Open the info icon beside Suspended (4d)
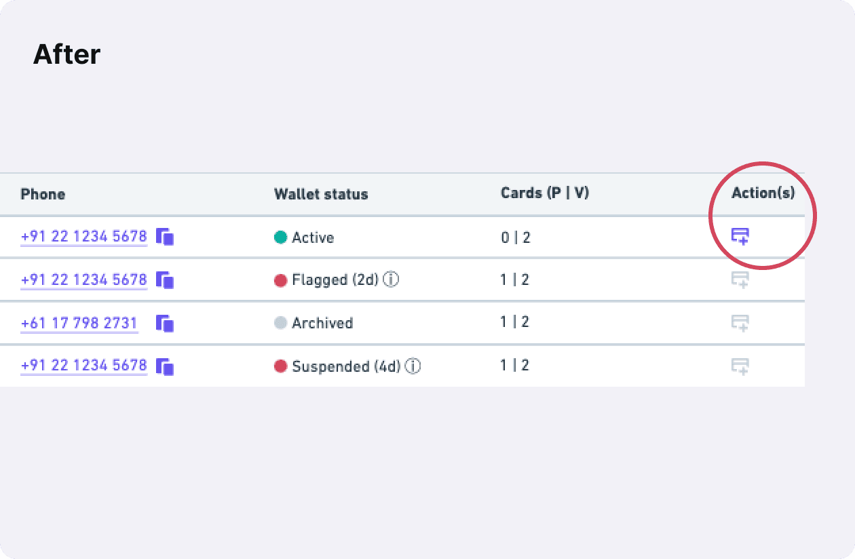 [x=413, y=366]
